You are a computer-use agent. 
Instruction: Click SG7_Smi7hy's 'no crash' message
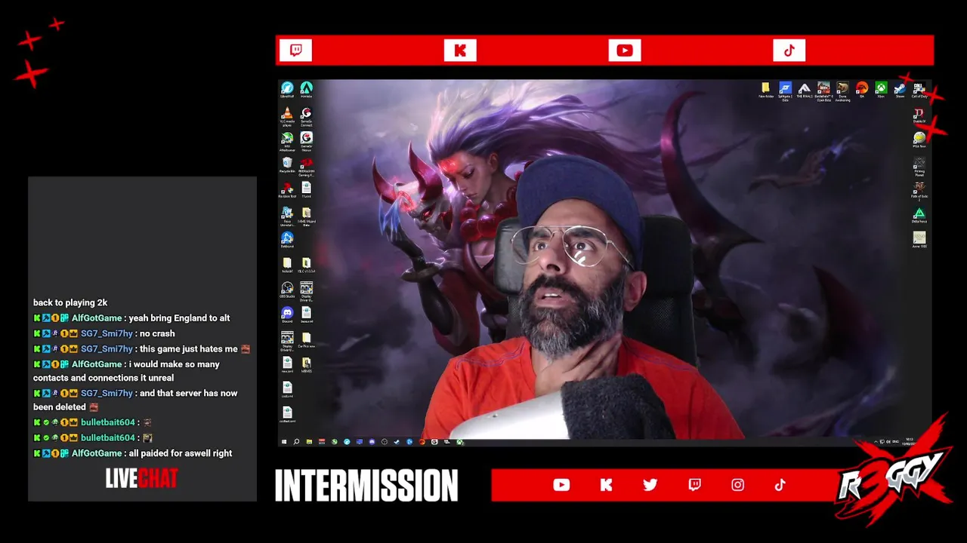pyautogui.click(x=157, y=333)
